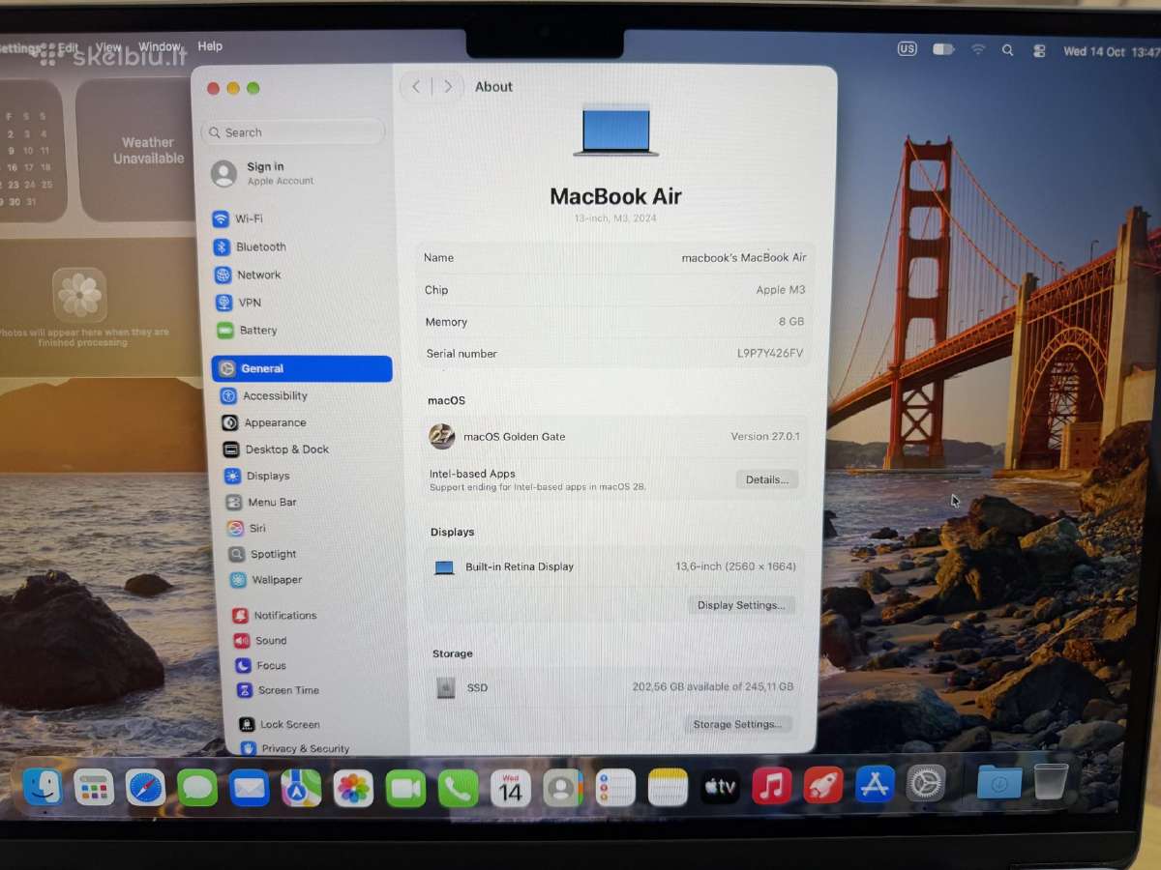The image size is (1161, 870).
Task: Select General in the sidebar
Action: click(302, 368)
